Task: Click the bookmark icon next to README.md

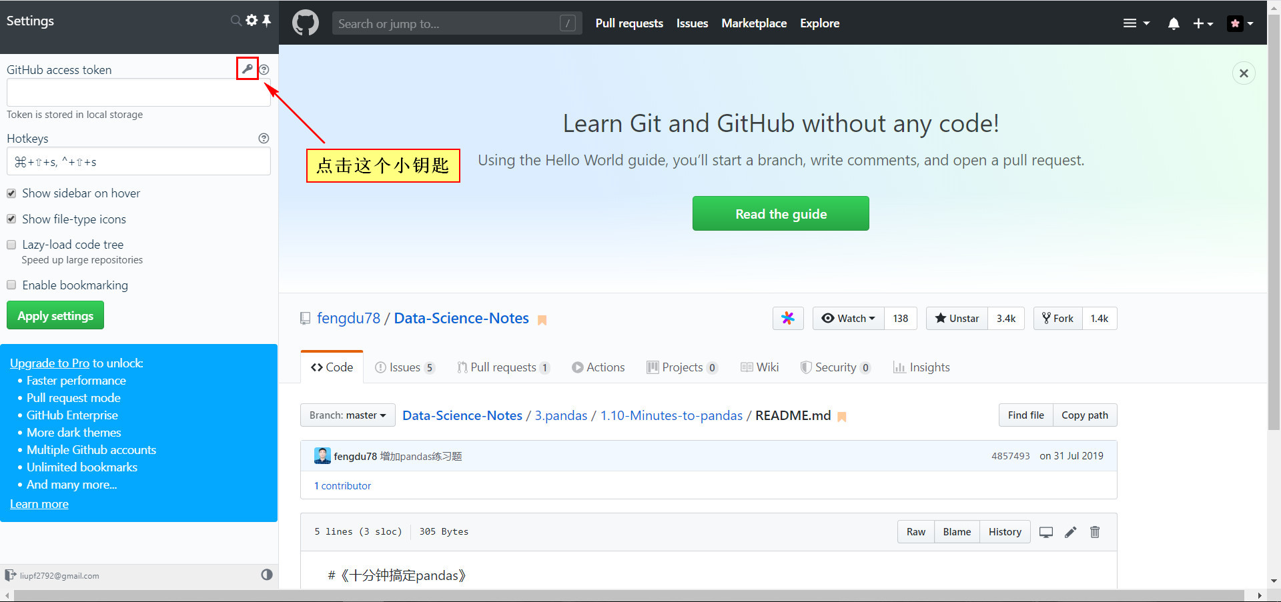Action: (842, 417)
